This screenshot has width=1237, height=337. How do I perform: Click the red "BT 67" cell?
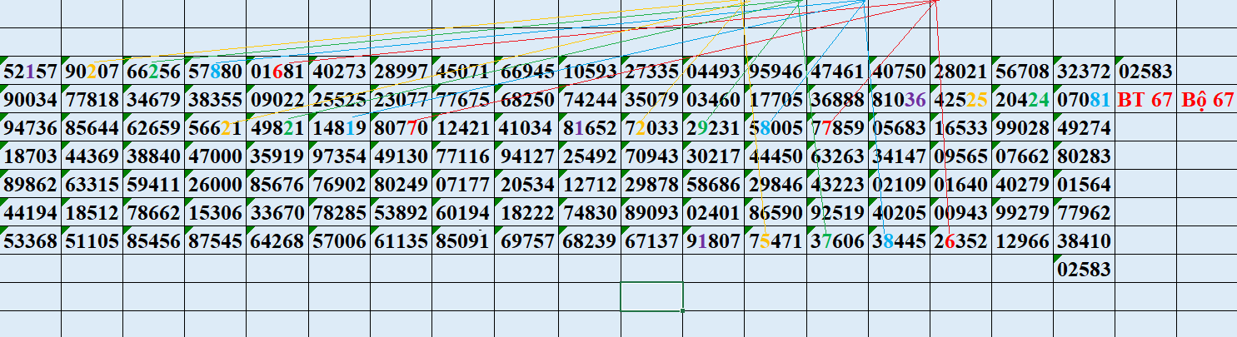1147,101
